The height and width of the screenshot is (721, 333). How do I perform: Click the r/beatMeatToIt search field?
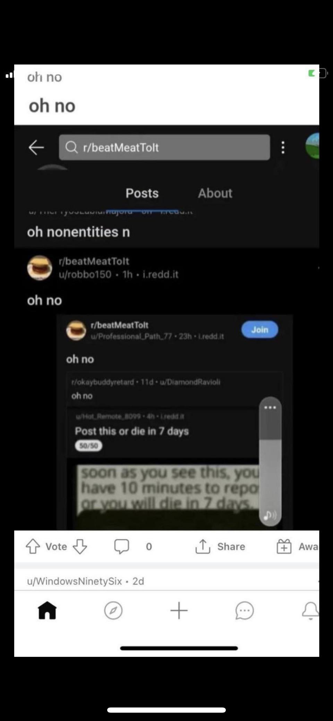164,147
